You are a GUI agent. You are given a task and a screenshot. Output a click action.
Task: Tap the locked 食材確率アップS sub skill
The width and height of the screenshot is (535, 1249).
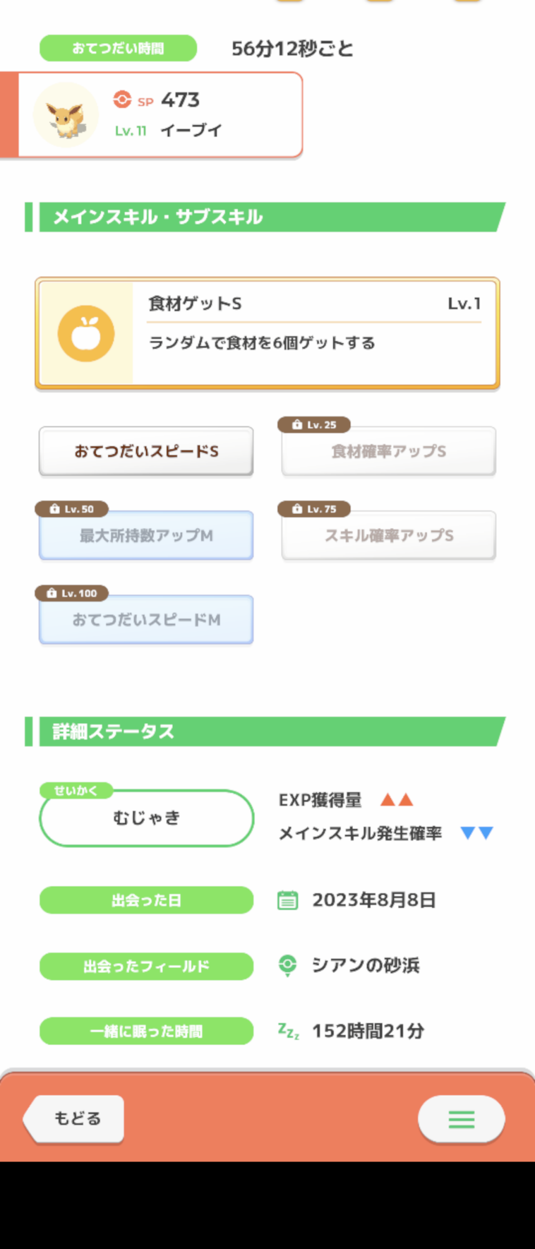coord(388,452)
